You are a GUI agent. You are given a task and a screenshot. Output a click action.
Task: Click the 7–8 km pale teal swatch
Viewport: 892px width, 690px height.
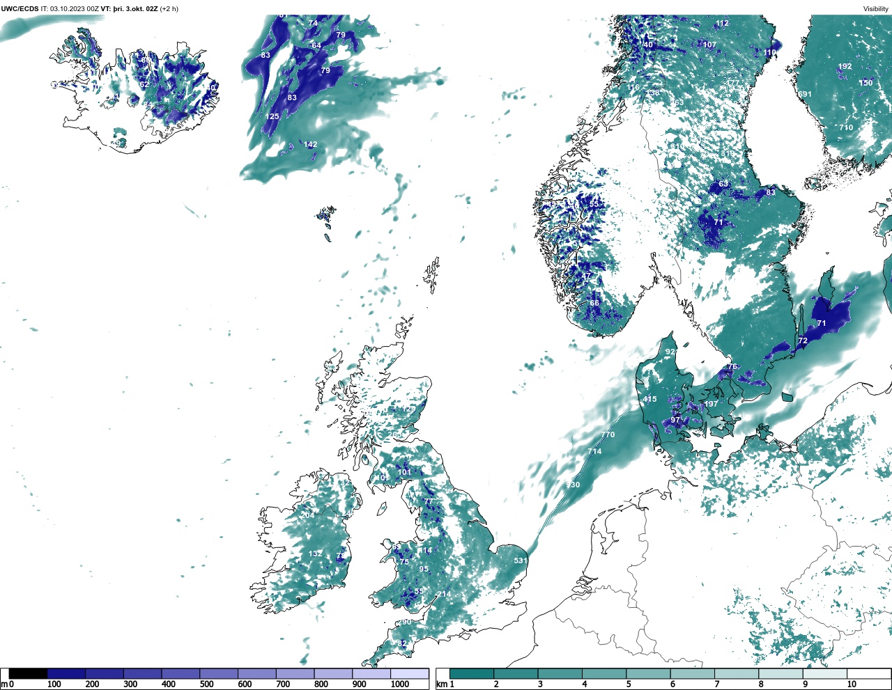click(x=736, y=673)
